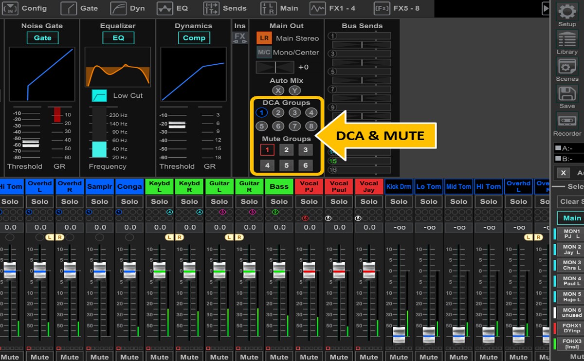Viewport: 584px width, 361px height.
Task: Assign channel to DCA Group 5
Action: pyautogui.click(x=262, y=126)
